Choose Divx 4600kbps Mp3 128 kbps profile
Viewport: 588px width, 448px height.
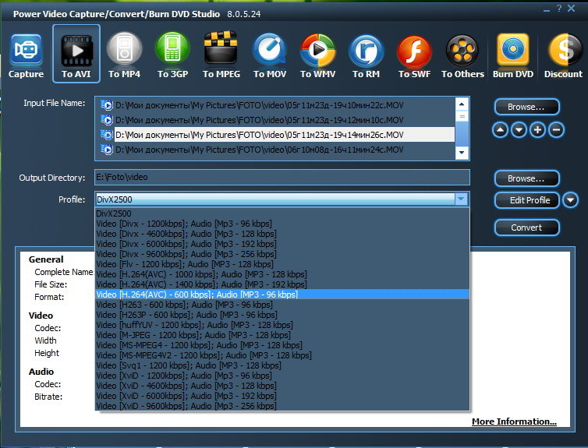pyautogui.click(x=282, y=234)
